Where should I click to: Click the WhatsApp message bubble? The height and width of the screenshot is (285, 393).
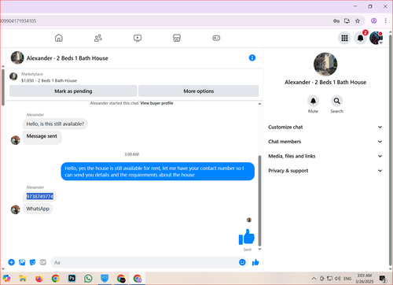tap(38, 209)
